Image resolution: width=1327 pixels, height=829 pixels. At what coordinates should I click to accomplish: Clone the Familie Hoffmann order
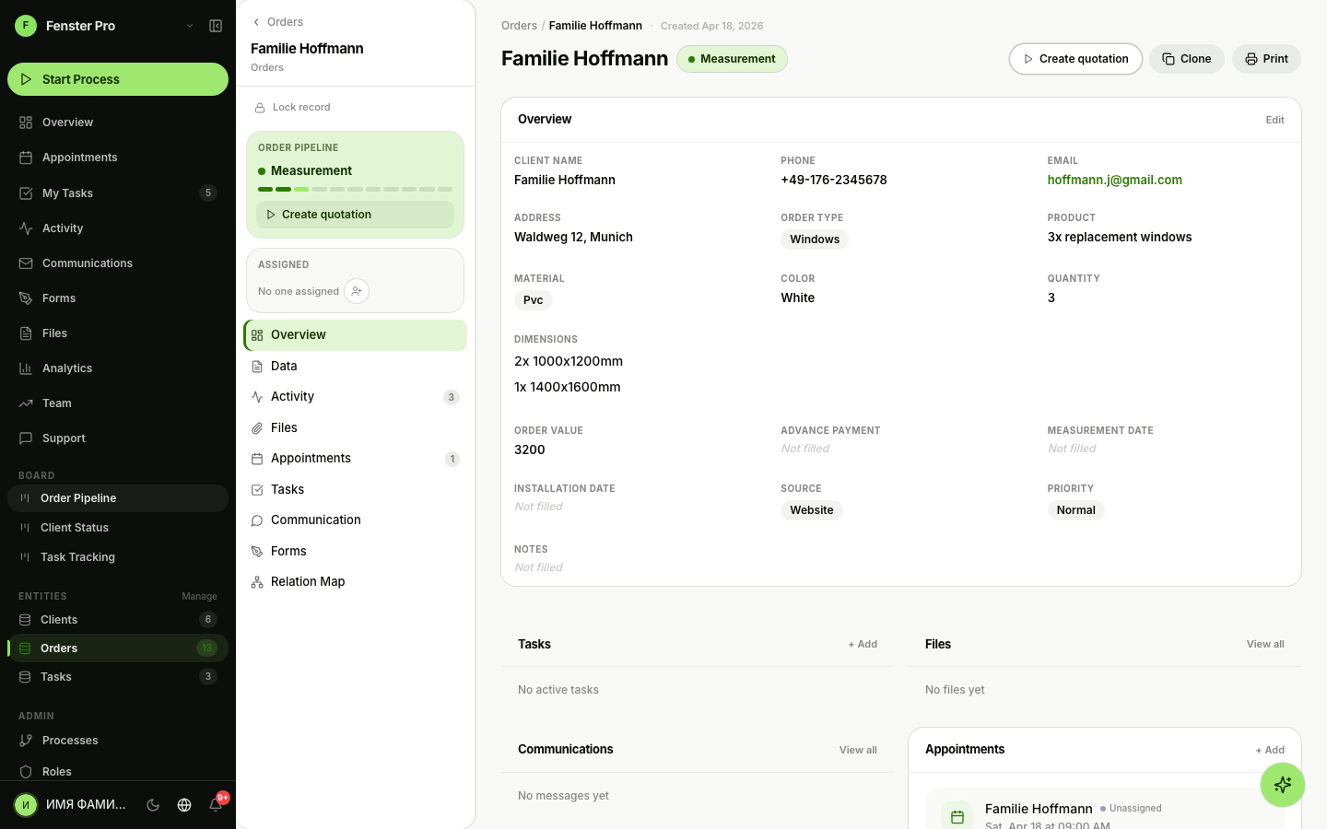[x=1186, y=59]
